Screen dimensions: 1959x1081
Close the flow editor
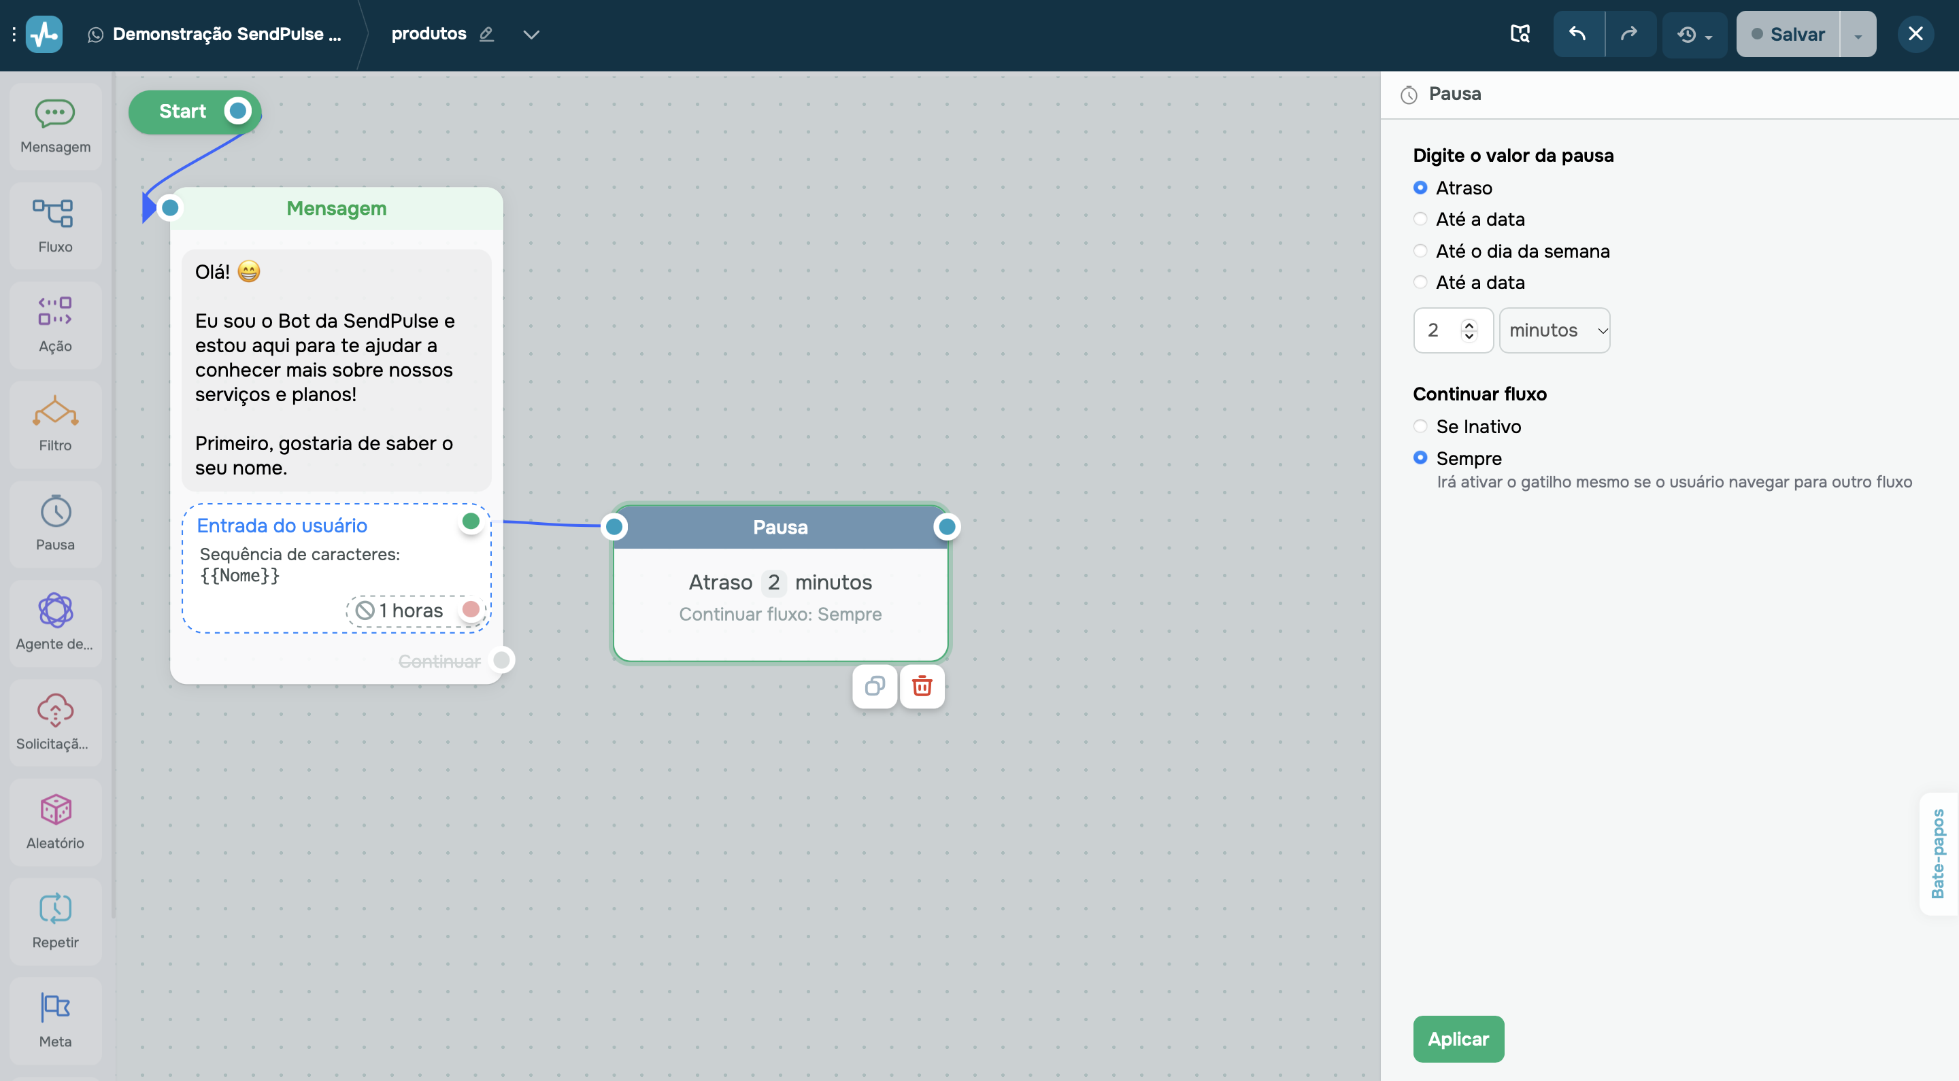click(x=1915, y=34)
